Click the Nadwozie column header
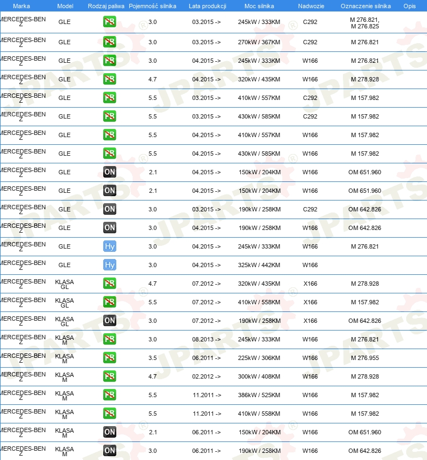427x460 pixels. [x=311, y=6]
